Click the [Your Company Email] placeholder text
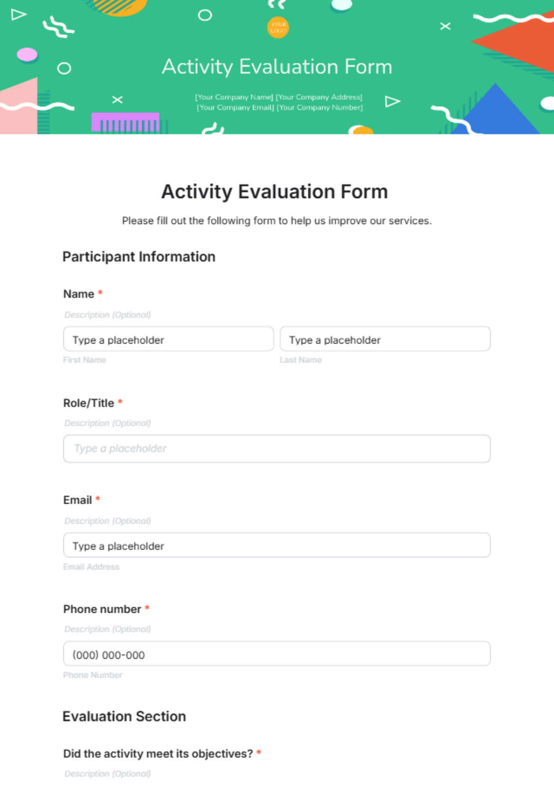The image size is (554, 785). pyautogui.click(x=235, y=107)
